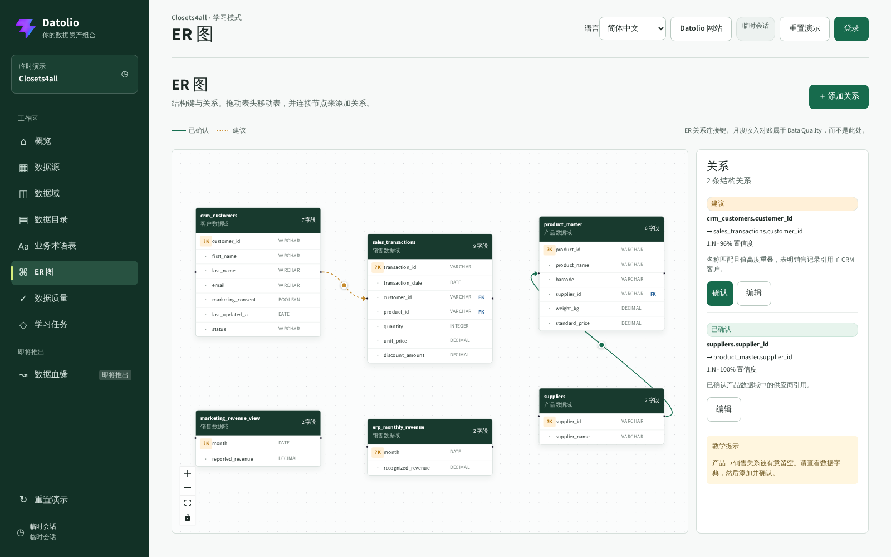Image resolution: width=891 pixels, height=557 pixels.
Task: Click the suggested dashed edge midpoint marker
Action: 344,285
